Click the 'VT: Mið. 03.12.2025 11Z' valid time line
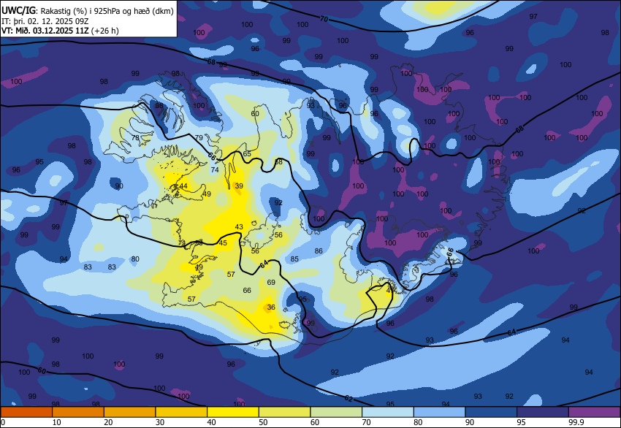The width and height of the screenshot is (621, 428). tap(45, 31)
